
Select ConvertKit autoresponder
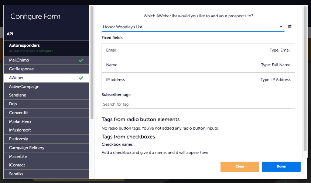coord(19,113)
